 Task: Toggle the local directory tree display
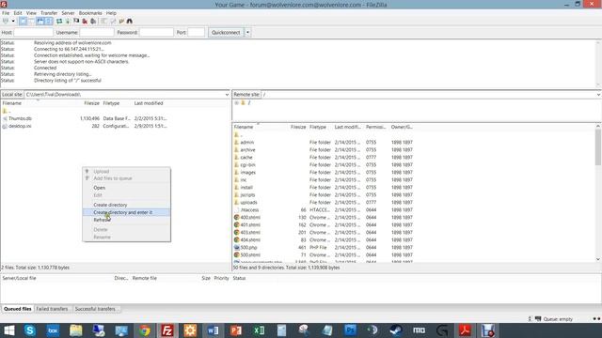31,21
